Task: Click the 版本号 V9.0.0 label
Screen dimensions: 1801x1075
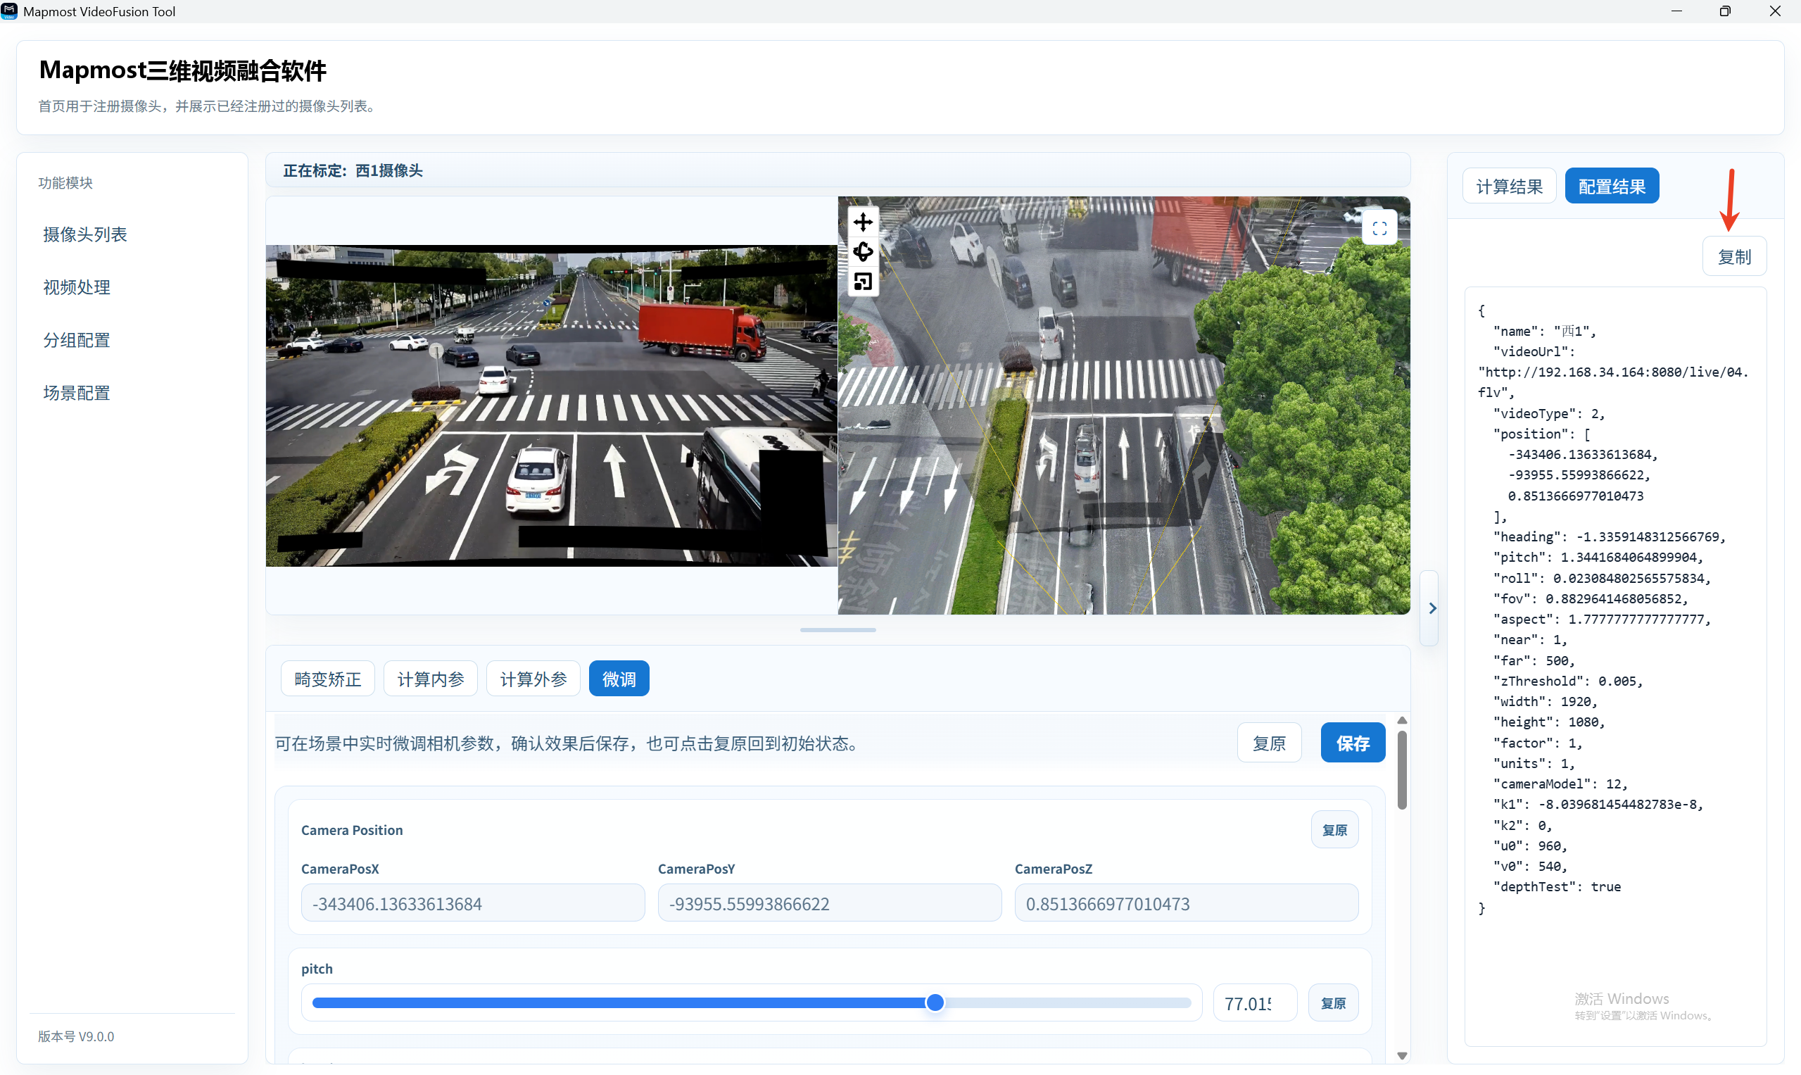Action: click(x=76, y=1036)
